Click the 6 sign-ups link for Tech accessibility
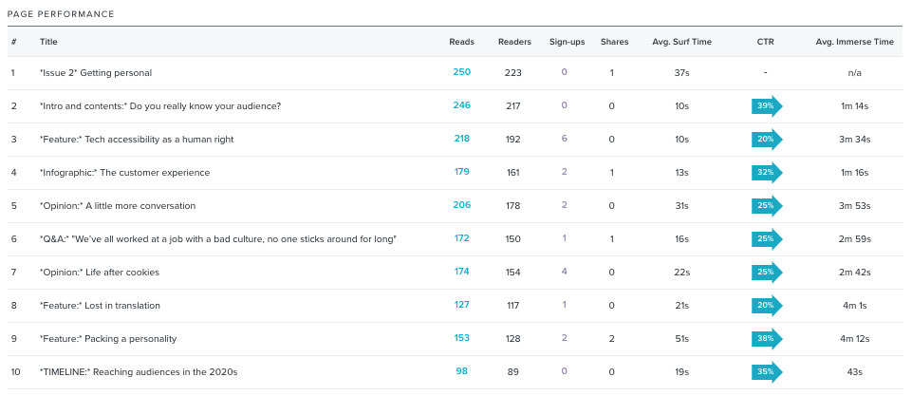Viewport: 912px width, 396px height. (564, 139)
